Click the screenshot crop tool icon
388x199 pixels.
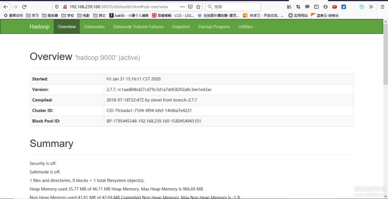[x=298, y=7]
